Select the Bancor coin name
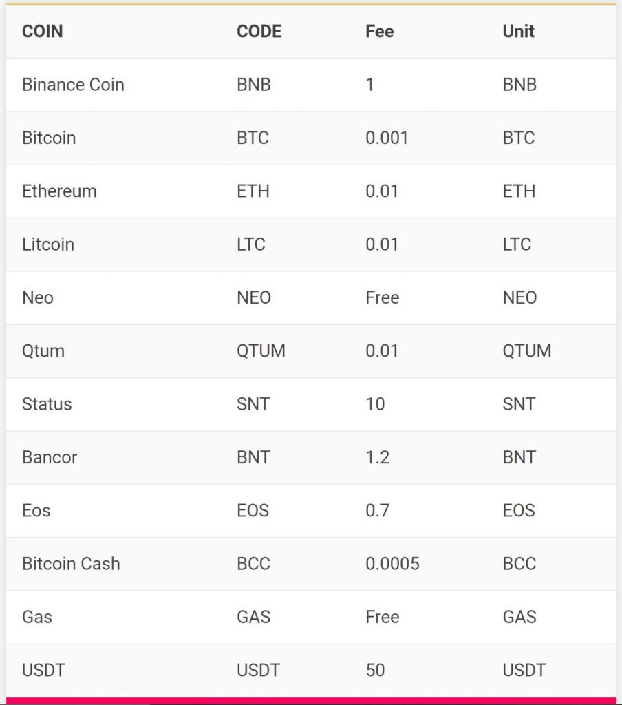Image resolution: width=622 pixels, height=705 pixels. pos(50,457)
